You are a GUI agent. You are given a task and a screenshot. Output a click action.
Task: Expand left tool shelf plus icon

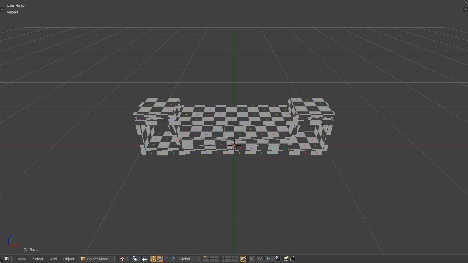point(2,9)
